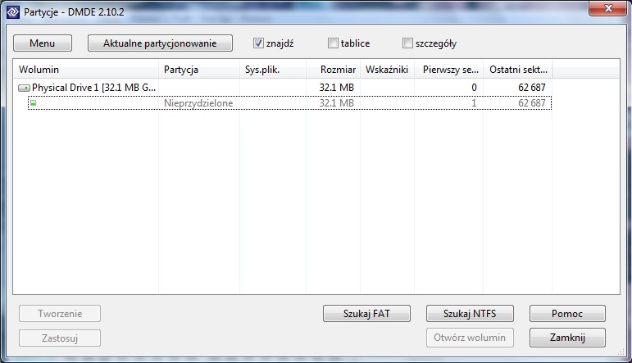Click the green unallocated partition icon
Image resolution: width=632 pixels, height=363 pixels.
click(33, 103)
